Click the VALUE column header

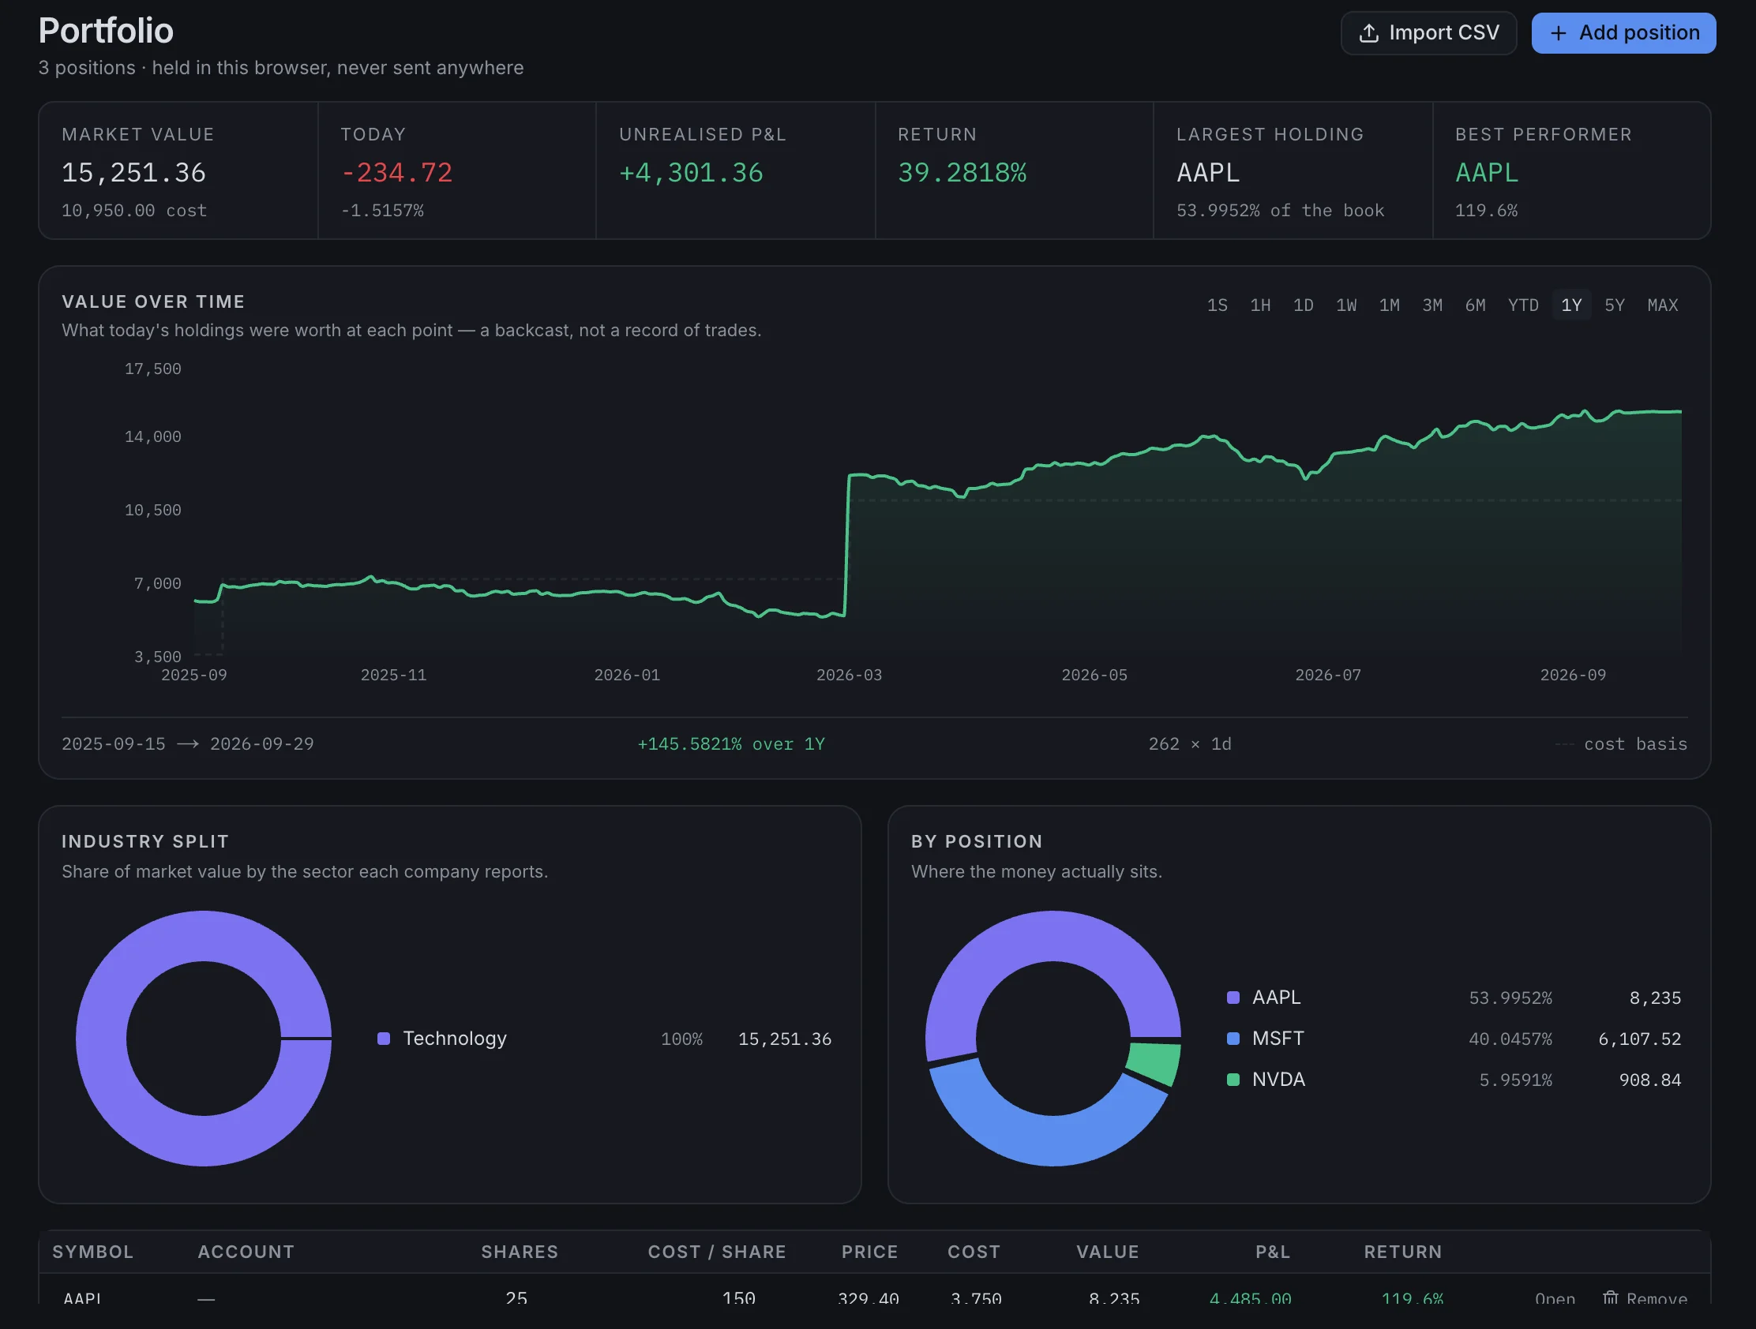tap(1108, 1252)
